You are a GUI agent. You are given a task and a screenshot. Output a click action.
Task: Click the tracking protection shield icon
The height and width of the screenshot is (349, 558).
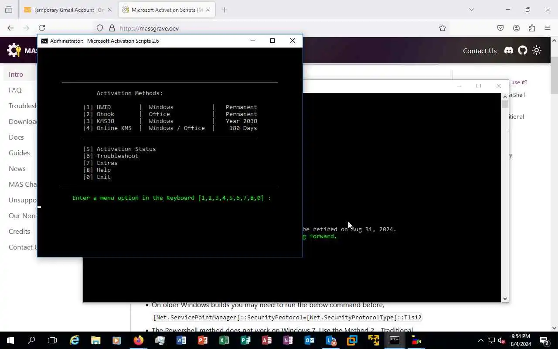[100, 28]
